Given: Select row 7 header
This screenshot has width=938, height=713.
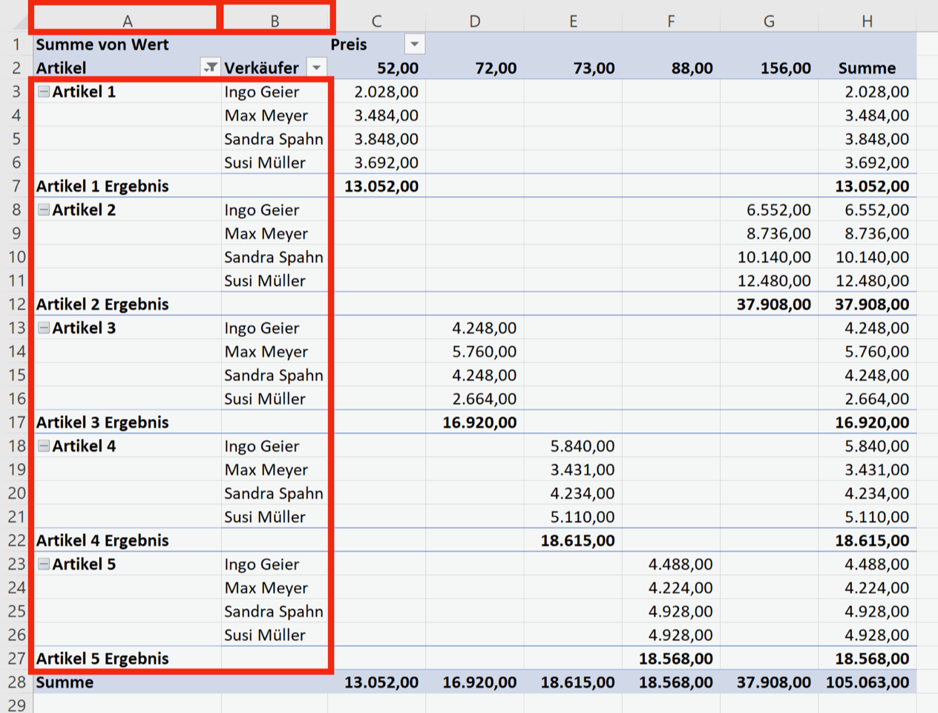Looking at the screenshot, I should pos(16,186).
